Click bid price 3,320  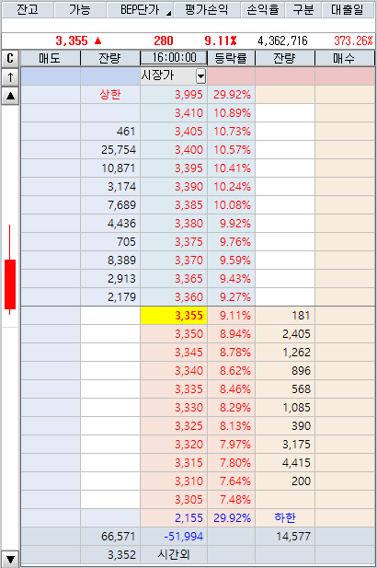pos(174,444)
